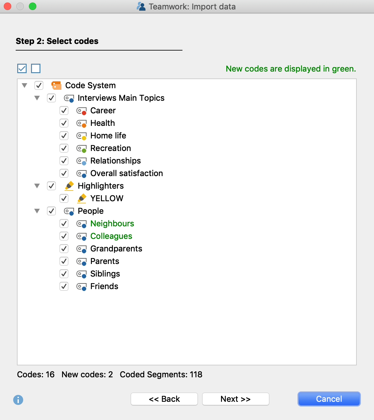Uncheck the Neighbours code checkbox

[x=64, y=223]
